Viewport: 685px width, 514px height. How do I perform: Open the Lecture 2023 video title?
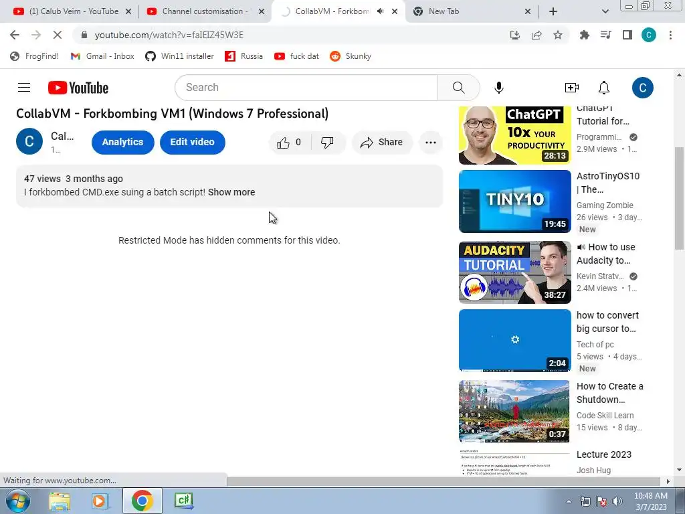(x=604, y=454)
